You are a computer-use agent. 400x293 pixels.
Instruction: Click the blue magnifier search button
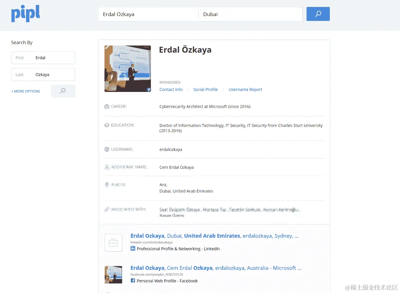click(318, 14)
